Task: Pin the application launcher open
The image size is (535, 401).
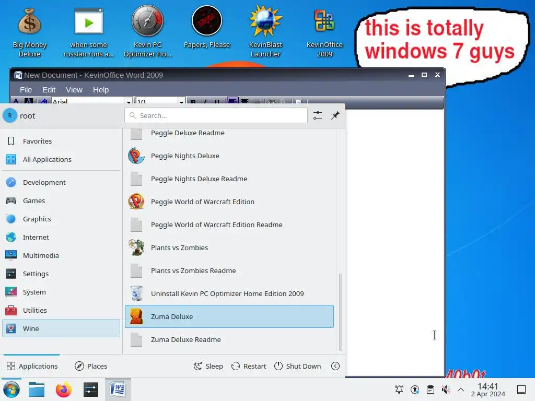Action: tap(335, 115)
